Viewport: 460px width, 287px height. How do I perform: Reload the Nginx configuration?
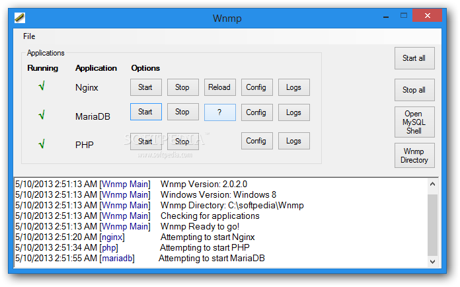[219, 87]
